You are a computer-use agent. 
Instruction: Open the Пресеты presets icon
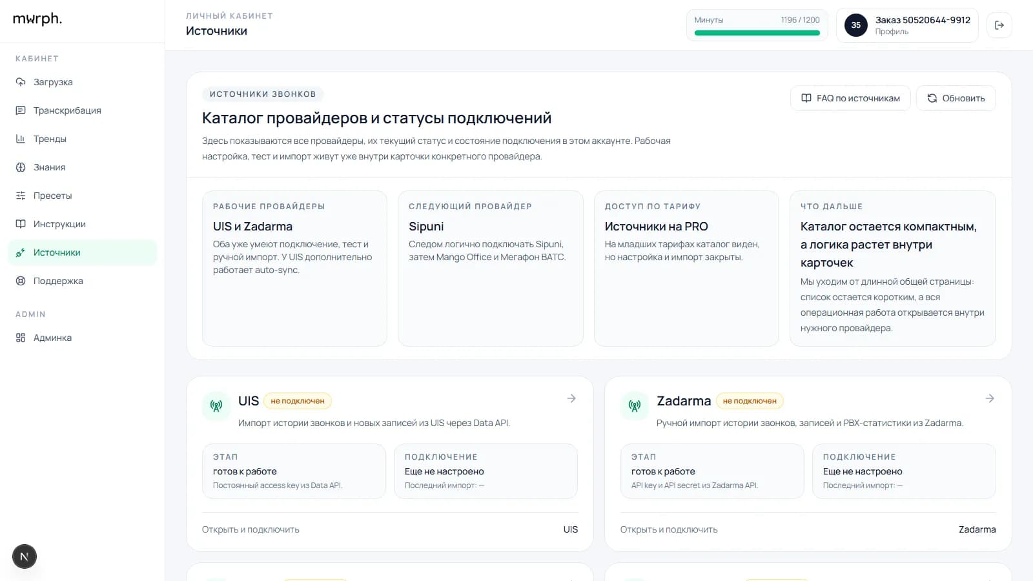pos(21,196)
